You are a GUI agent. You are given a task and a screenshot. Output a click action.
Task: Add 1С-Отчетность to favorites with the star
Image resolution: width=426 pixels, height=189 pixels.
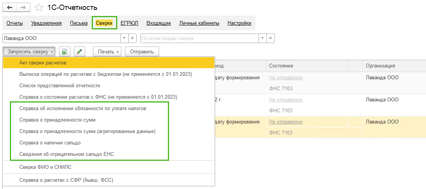(39, 8)
